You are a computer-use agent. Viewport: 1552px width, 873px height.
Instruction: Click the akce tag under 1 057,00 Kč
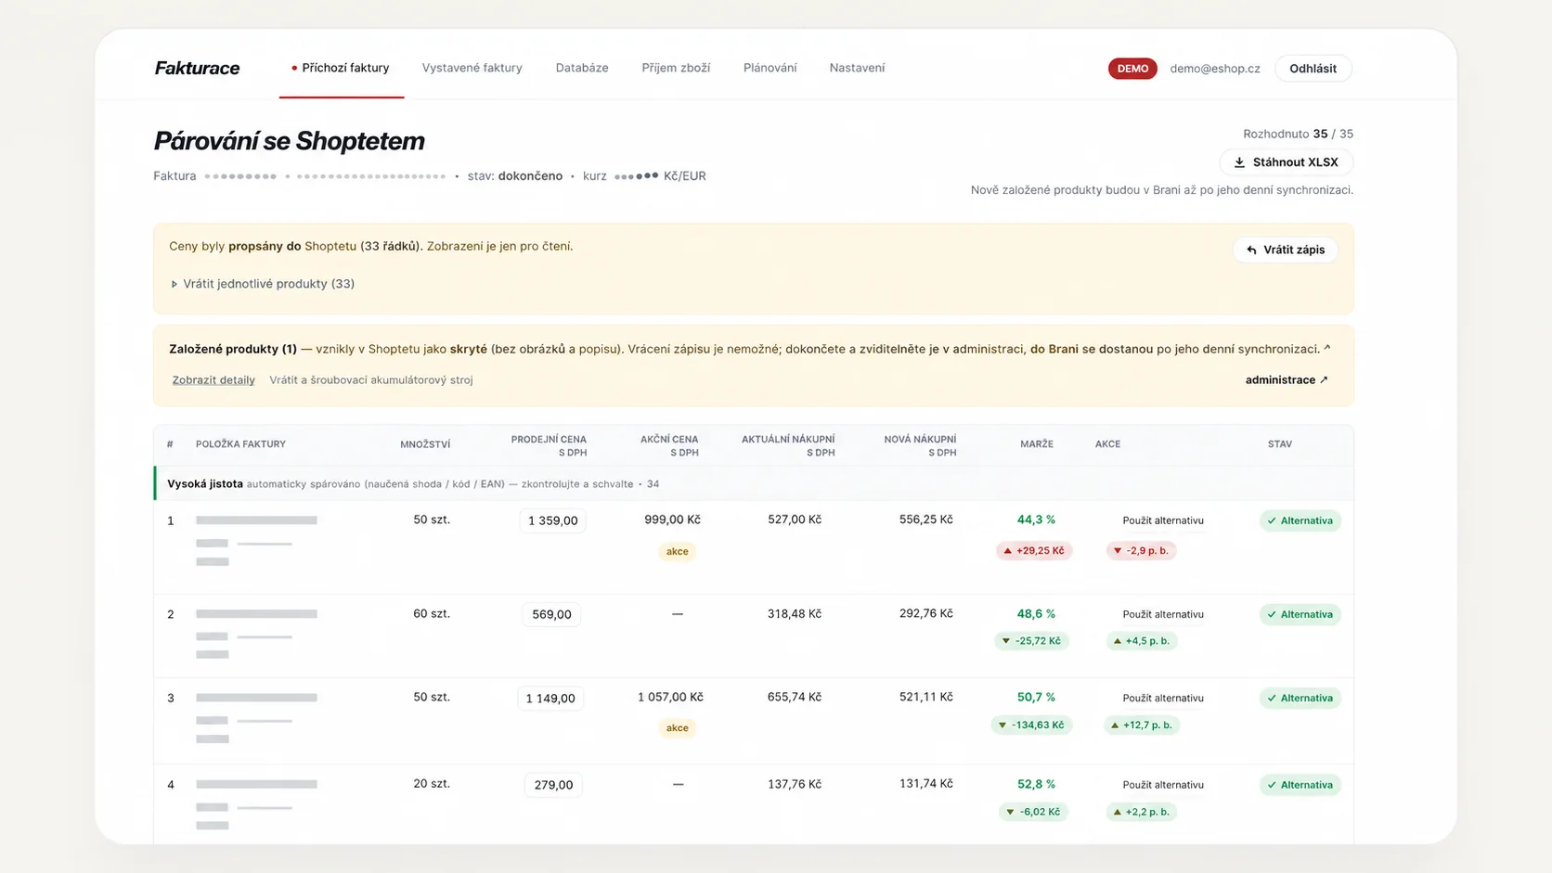[x=678, y=727]
